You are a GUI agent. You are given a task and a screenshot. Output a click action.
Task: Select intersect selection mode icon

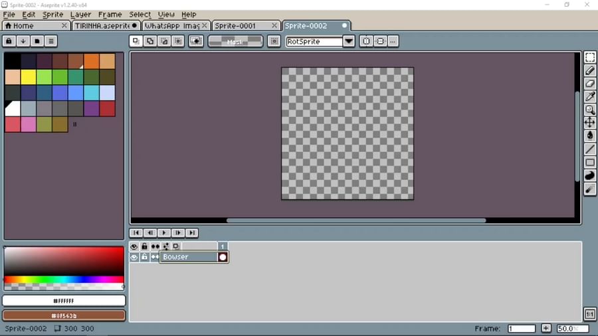(x=178, y=41)
